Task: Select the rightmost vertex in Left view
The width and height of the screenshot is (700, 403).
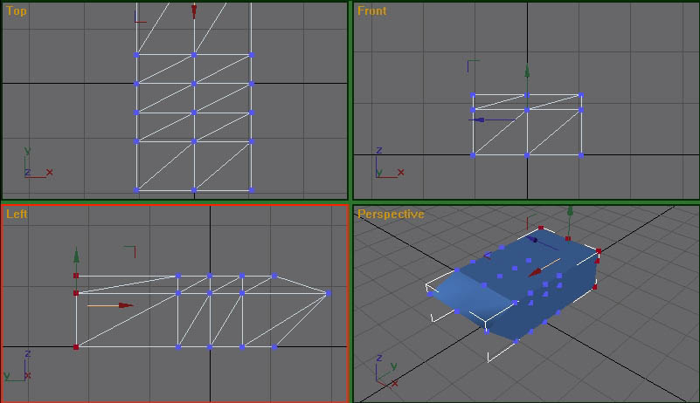Action: 329,294
